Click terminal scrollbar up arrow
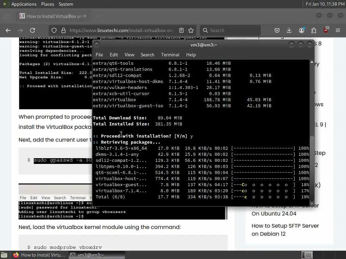This screenshot has height=259, width=346. click(x=312, y=62)
